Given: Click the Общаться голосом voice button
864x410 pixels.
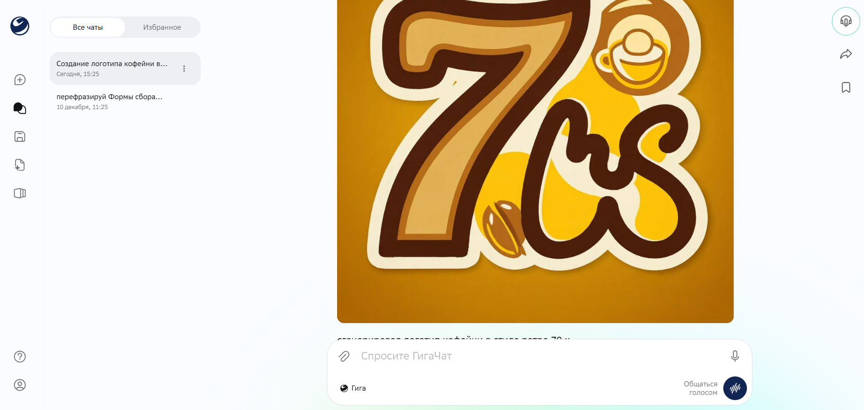Looking at the screenshot, I should click(735, 388).
